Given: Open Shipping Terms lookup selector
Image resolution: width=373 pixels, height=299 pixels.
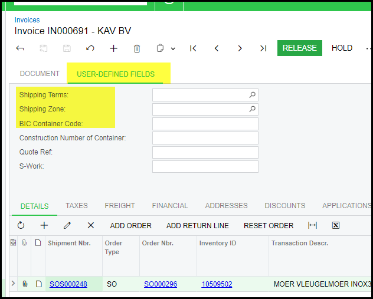Looking at the screenshot, I should click(x=252, y=95).
